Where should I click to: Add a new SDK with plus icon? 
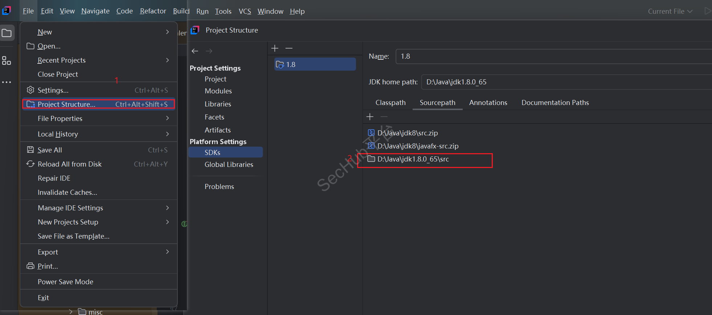click(275, 48)
